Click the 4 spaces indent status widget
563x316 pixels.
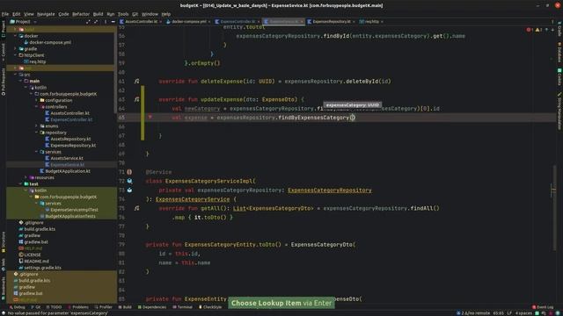[x=523, y=313]
